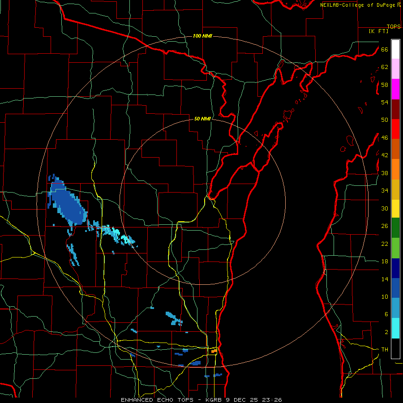Screen dimensions: 403x403
Task: Click the bright red legend swatch near 46
Action: pos(395,129)
